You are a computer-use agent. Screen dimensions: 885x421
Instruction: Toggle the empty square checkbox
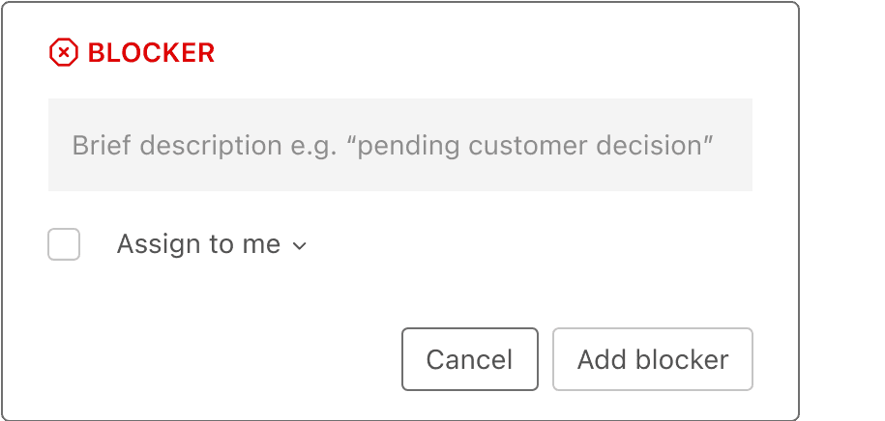(64, 245)
